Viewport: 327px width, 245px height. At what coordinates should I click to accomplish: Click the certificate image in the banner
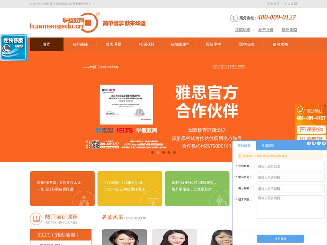click(x=126, y=105)
